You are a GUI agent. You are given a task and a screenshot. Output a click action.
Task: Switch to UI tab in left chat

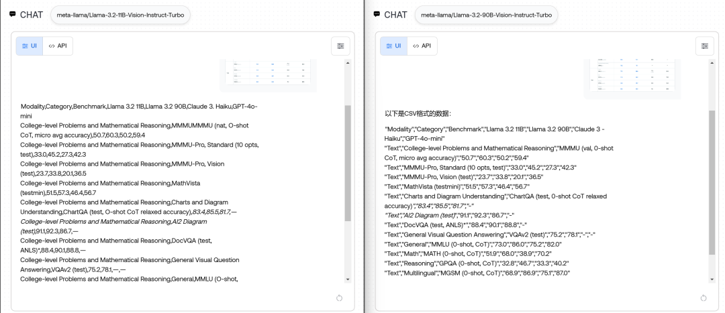(x=30, y=46)
